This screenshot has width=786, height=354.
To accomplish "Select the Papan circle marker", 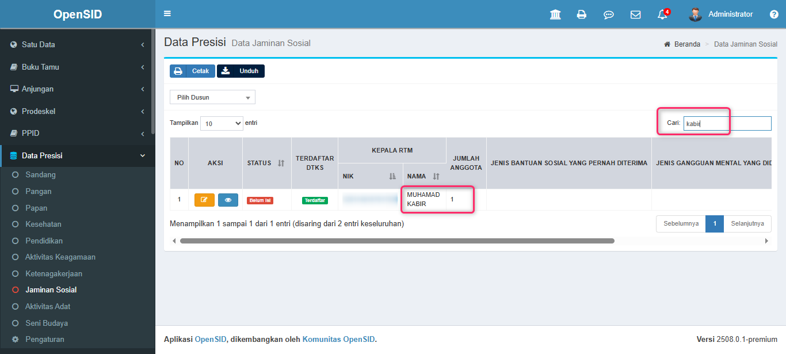I will 15,208.
